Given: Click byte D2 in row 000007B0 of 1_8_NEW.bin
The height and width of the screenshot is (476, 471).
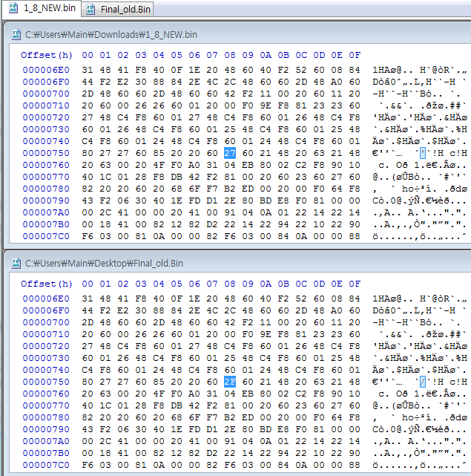Looking at the screenshot, I should (212, 224).
